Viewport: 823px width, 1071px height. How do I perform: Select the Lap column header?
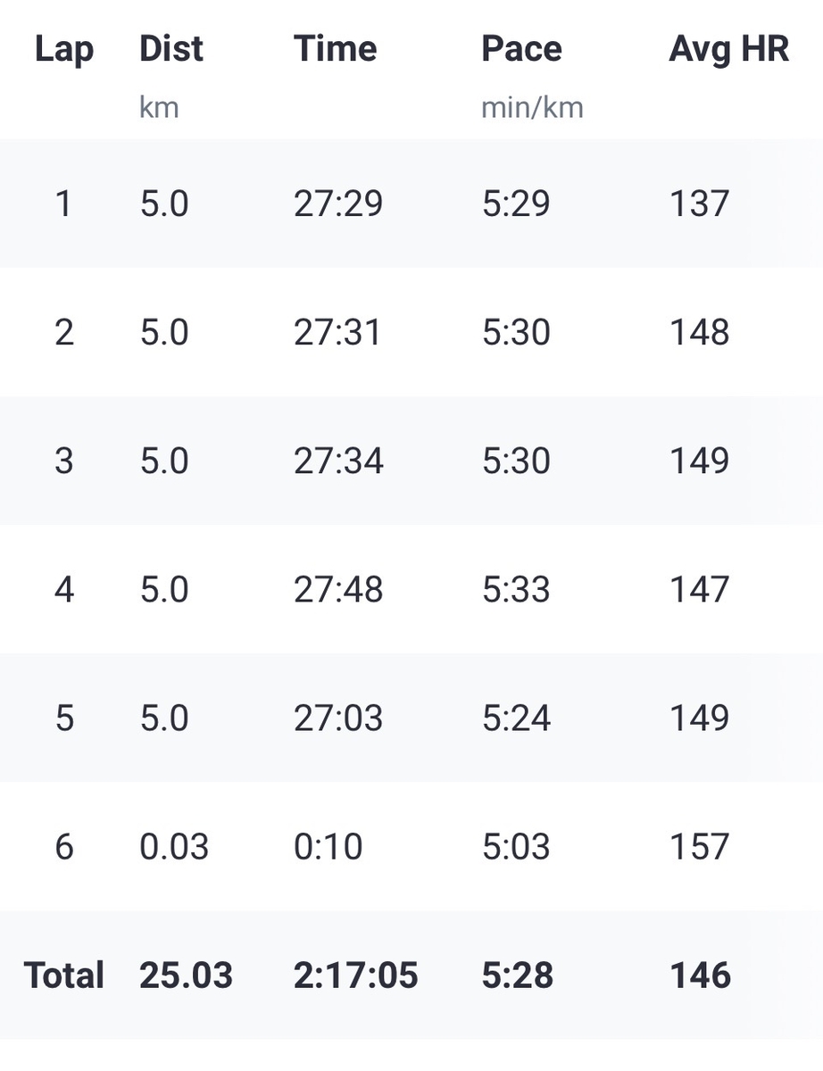[63, 48]
